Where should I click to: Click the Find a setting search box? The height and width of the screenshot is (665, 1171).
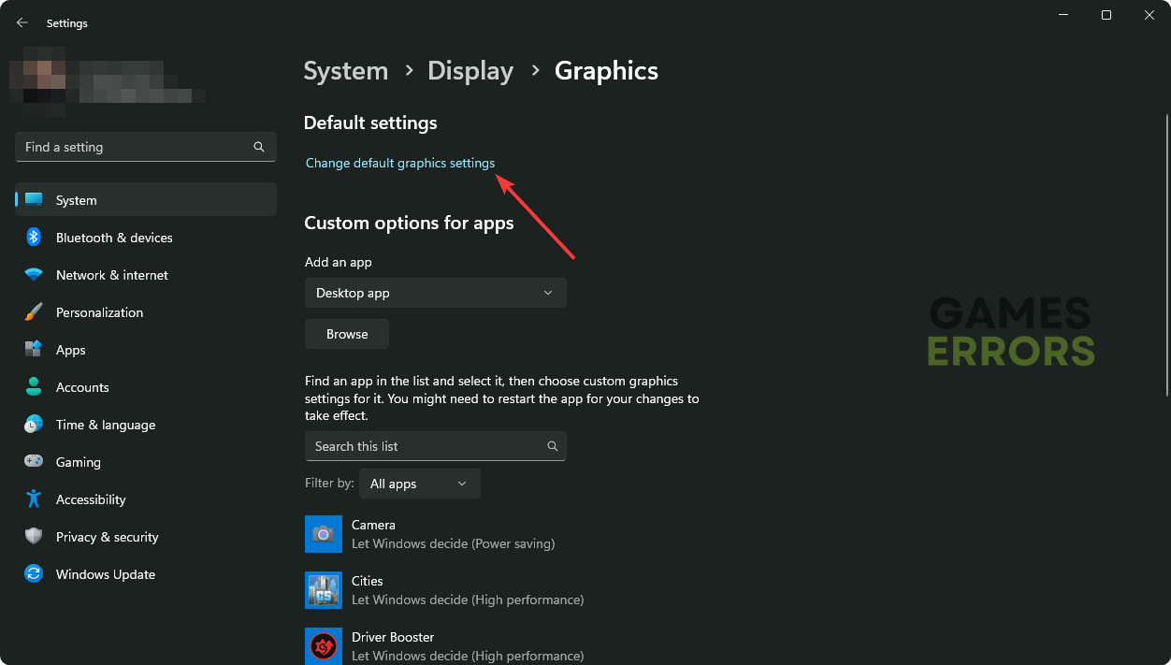(136, 147)
